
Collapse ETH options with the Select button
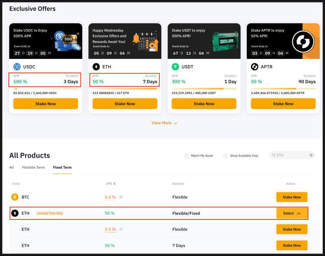pyautogui.click(x=292, y=213)
